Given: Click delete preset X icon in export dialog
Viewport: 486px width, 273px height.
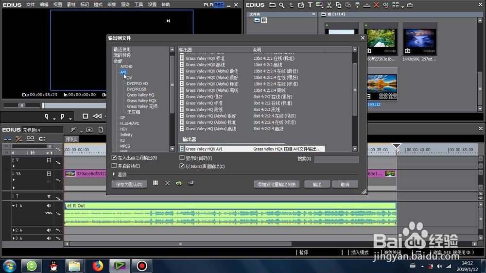Looking at the screenshot, I should (167, 183).
